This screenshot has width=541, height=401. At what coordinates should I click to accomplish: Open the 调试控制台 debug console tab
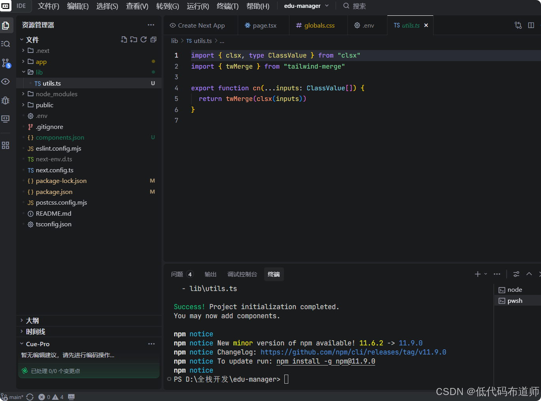[x=242, y=274]
